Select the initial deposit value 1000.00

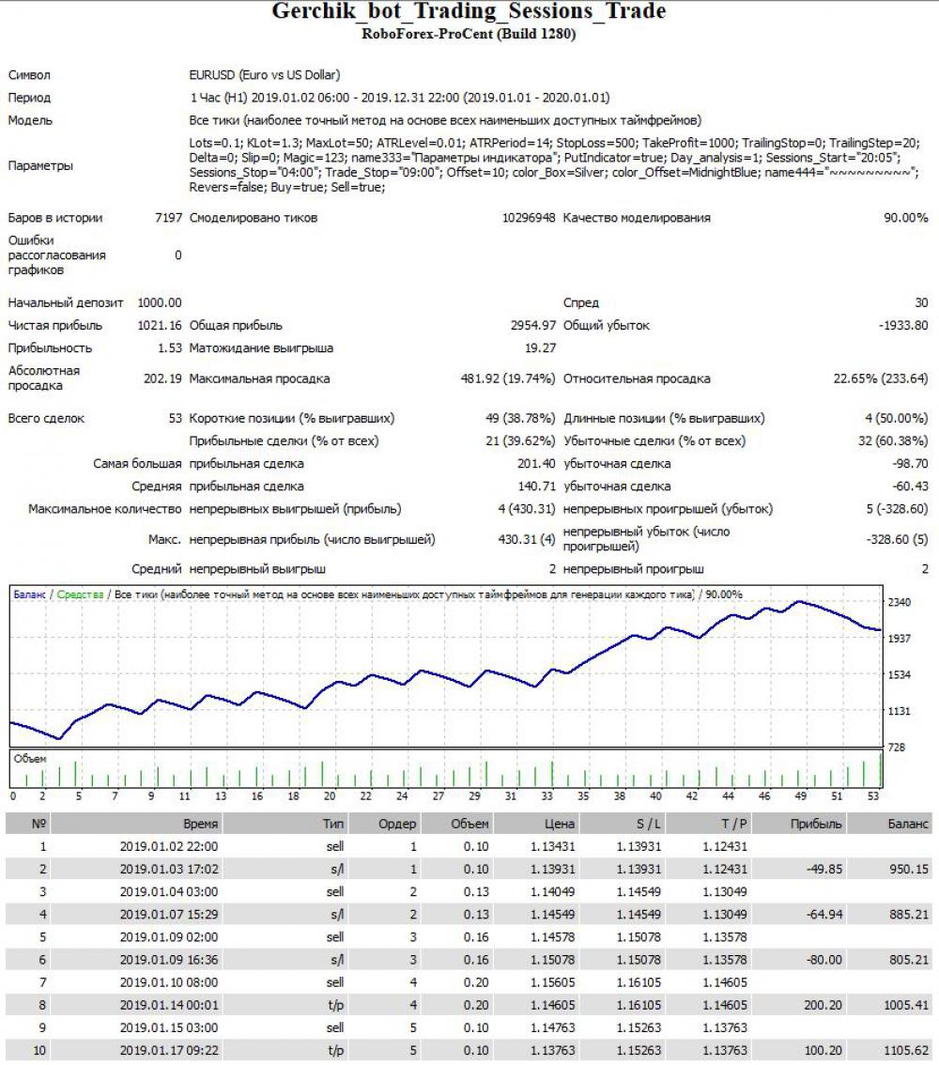pyautogui.click(x=160, y=303)
